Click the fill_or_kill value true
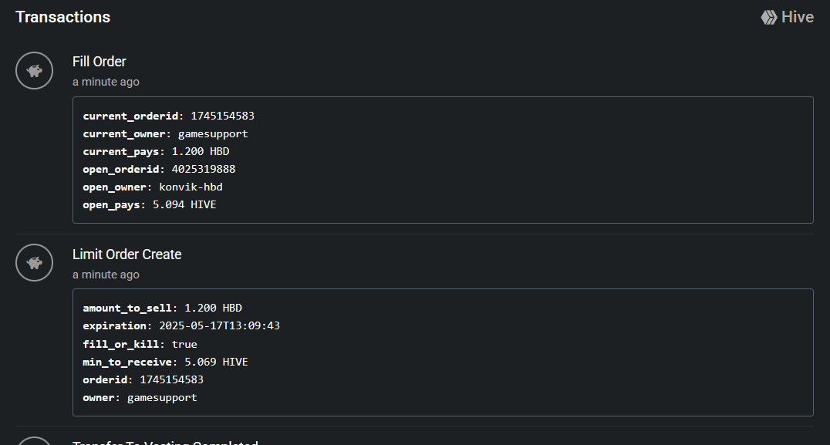Viewport: 830px width, 445px height. click(184, 345)
